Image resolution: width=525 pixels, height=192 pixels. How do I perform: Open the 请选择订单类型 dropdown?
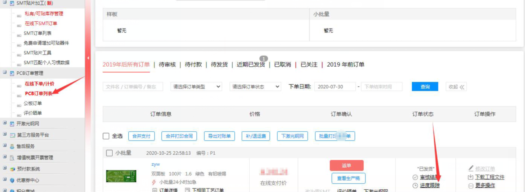[x=196, y=87]
